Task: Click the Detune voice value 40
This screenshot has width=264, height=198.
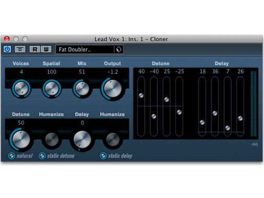Action: click(142, 71)
